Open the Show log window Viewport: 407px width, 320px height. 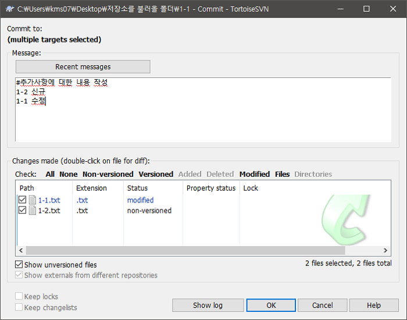(208, 305)
